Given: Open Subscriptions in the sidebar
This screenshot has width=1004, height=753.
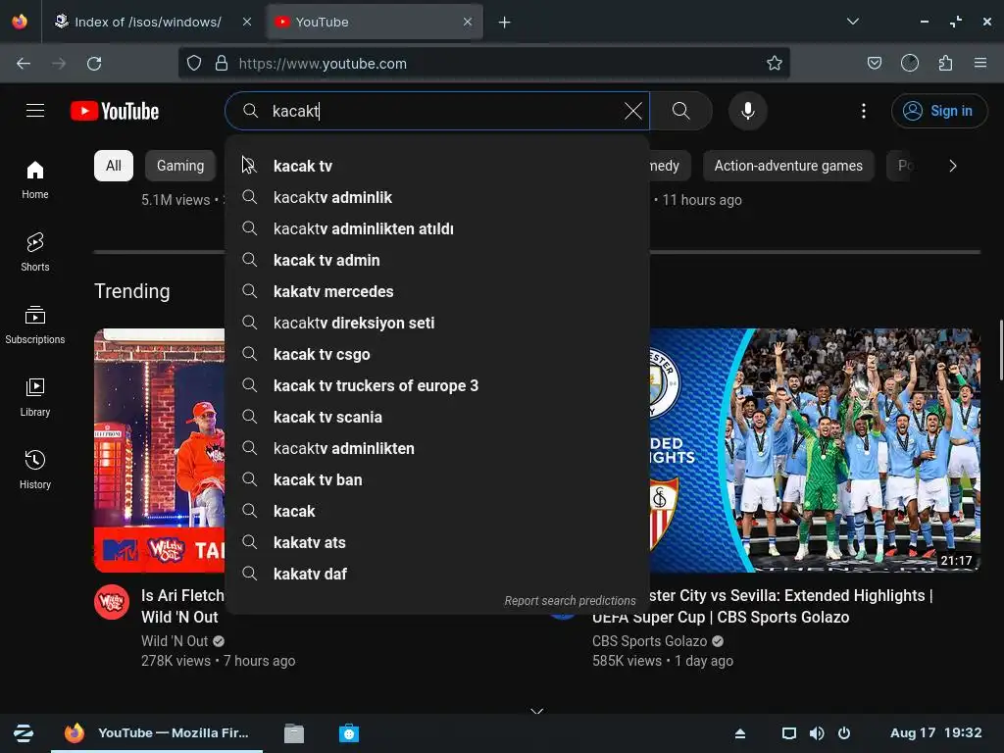Looking at the screenshot, I should pos(35,326).
